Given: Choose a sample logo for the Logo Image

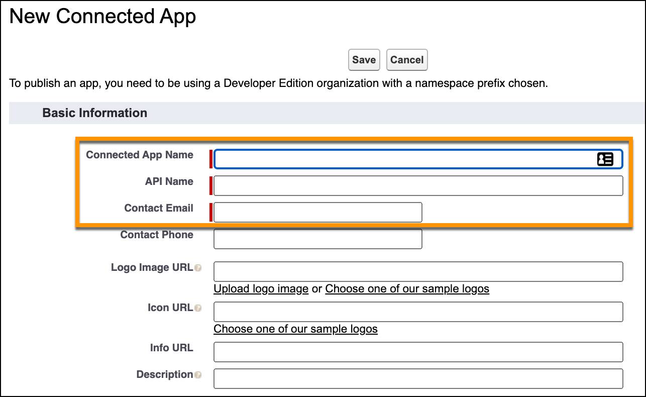Looking at the screenshot, I should point(407,288).
